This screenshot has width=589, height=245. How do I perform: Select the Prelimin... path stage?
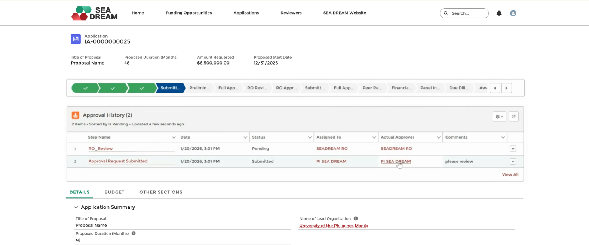pos(200,88)
